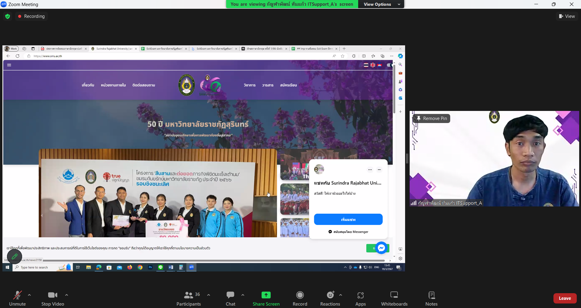The image size is (581, 308).
Task: Stop Video using the camera icon
Action: 53,295
